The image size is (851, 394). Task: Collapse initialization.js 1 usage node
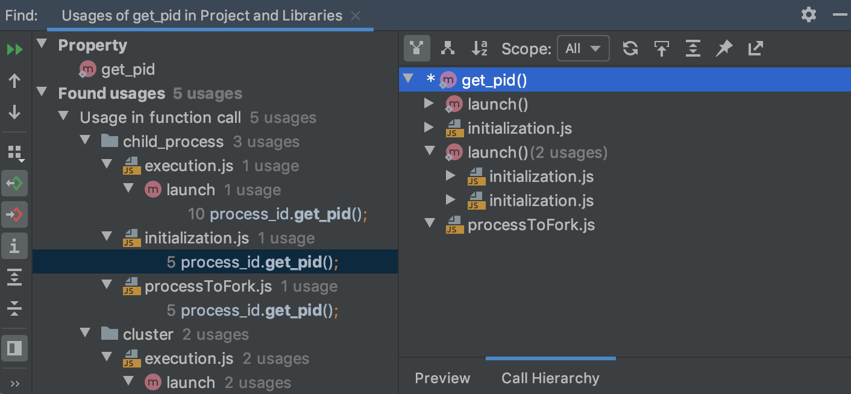[x=107, y=237]
